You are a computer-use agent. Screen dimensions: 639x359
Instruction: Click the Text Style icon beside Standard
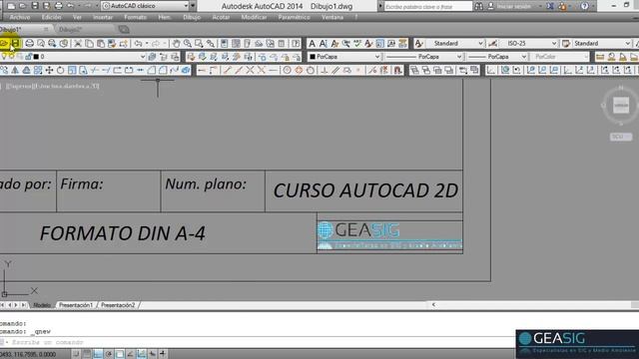(419, 43)
